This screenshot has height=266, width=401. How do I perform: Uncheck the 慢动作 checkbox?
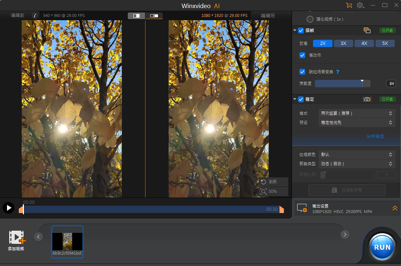pos(302,55)
